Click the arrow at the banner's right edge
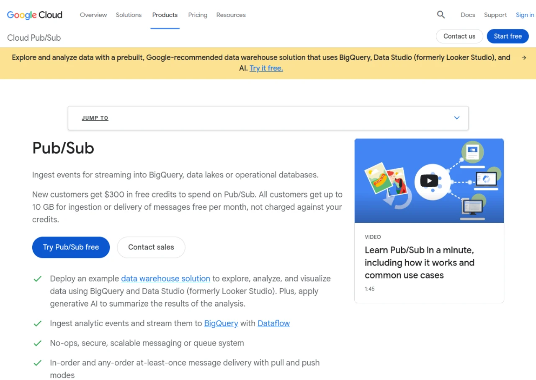The height and width of the screenshot is (380, 536). [x=524, y=58]
